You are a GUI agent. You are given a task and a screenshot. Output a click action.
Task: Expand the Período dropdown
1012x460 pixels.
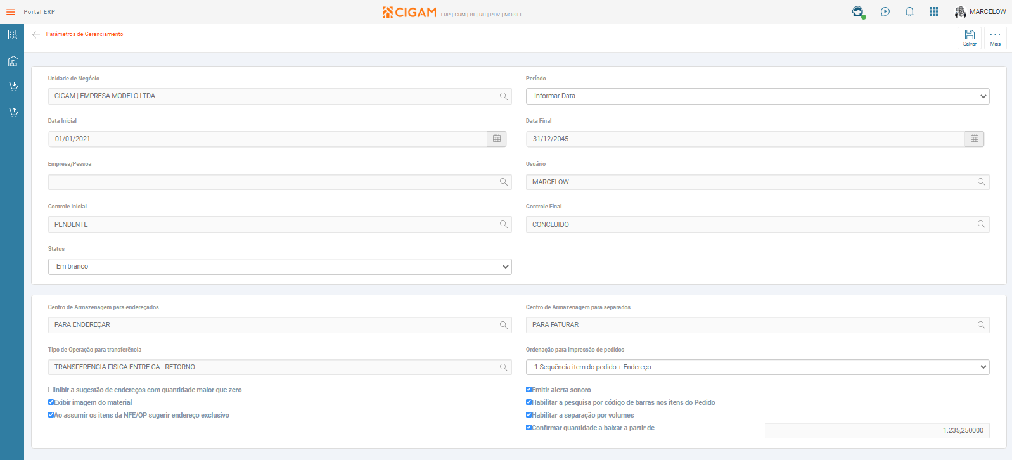click(x=757, y=96)
